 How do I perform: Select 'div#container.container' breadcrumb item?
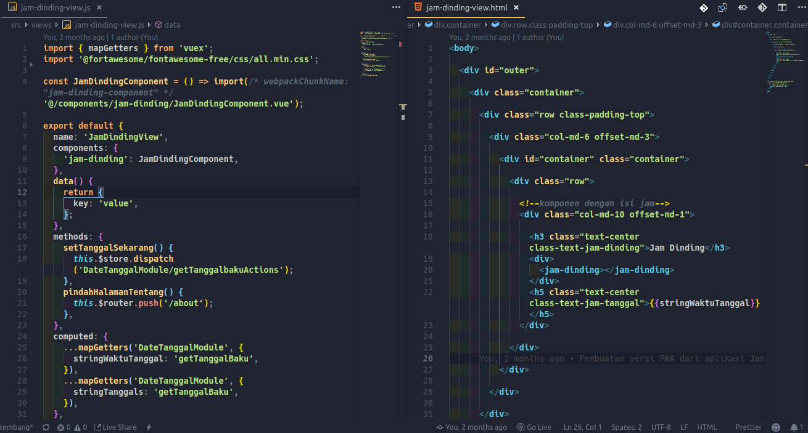(764, 25)
